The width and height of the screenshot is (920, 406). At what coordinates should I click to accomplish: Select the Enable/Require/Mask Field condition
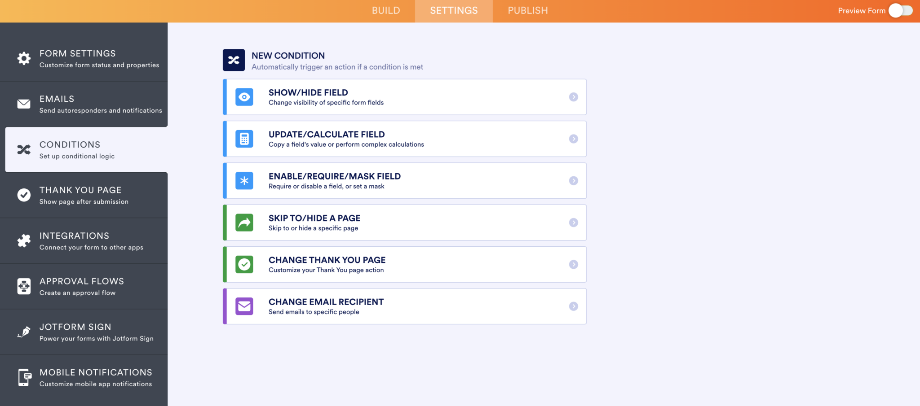[404, 180]
